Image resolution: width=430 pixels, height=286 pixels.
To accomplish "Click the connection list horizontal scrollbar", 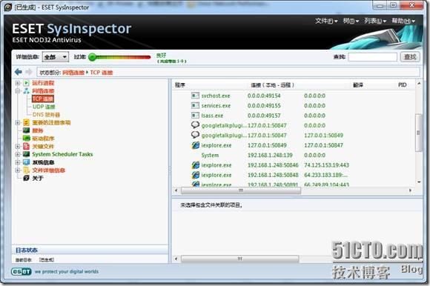I will click(x=241, y=190).
